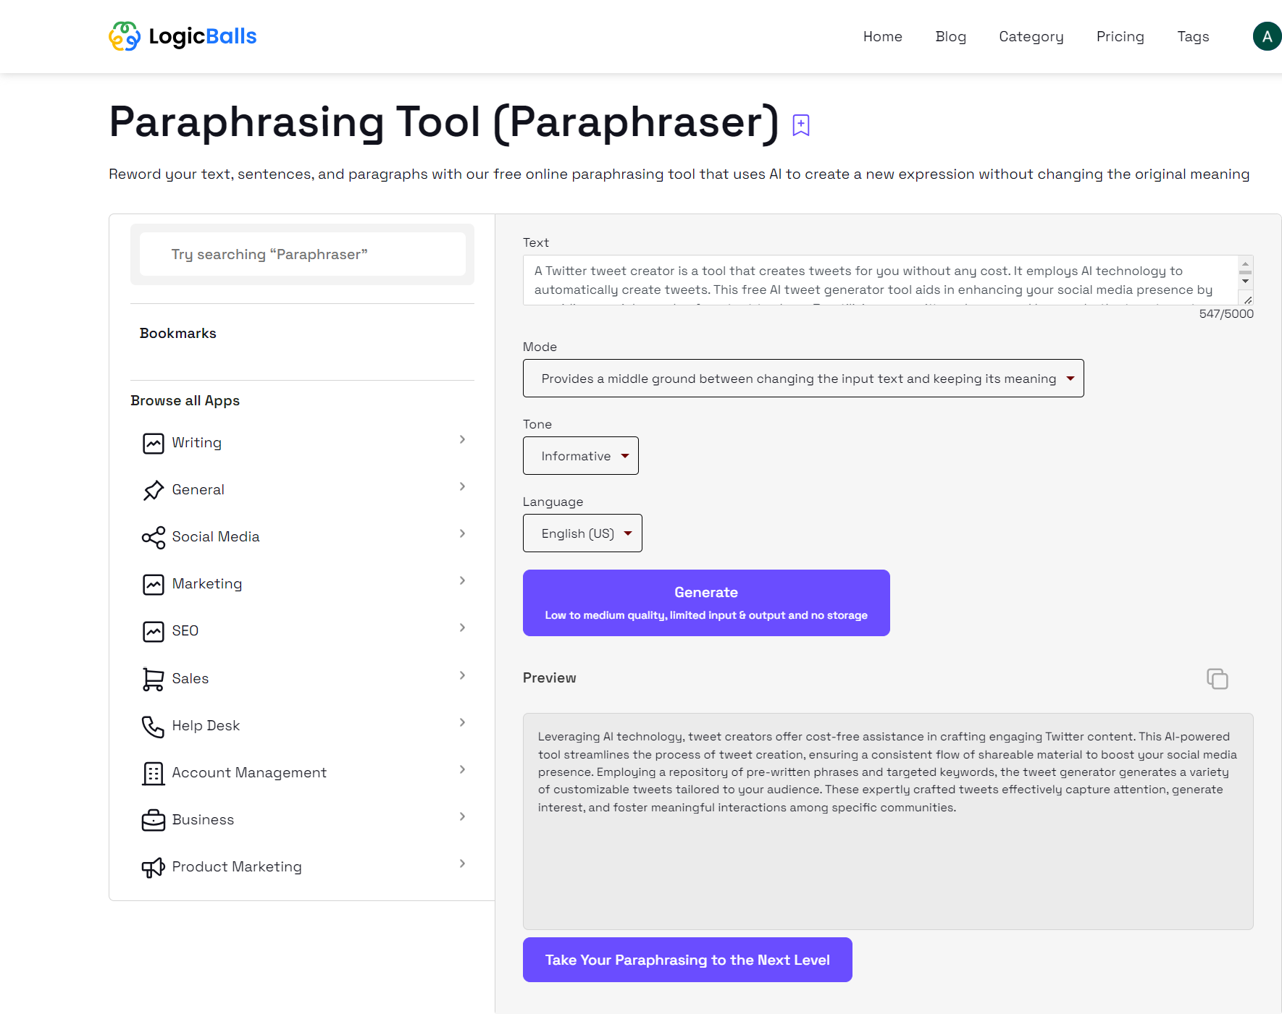
Task: Click the Browse all Apps heading
Action: pos(185,401)
